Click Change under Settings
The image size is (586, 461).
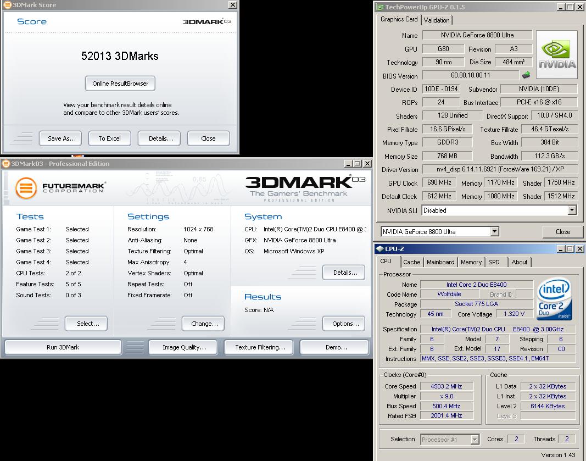pyautogui.click(x=204, y=324)
